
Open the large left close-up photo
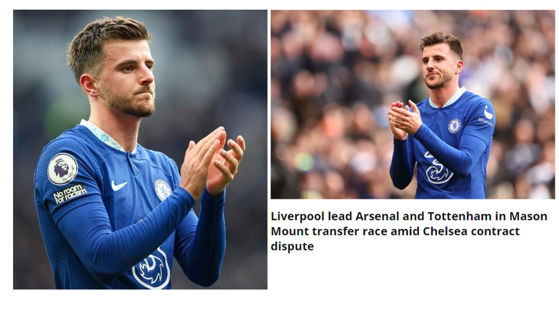[140, 149]
